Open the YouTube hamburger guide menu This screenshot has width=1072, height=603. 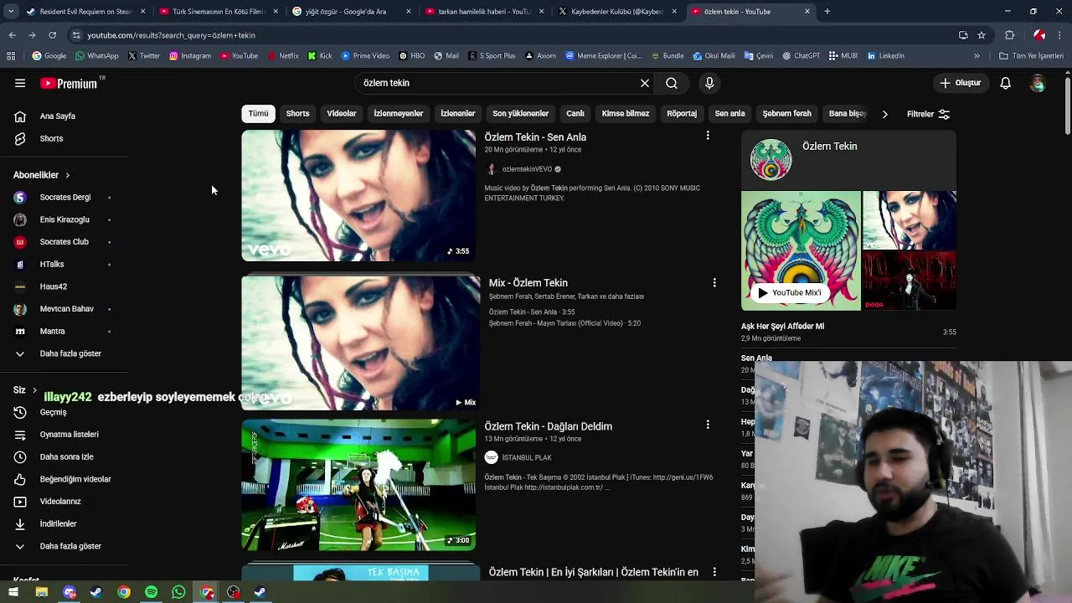click(20, 83)
